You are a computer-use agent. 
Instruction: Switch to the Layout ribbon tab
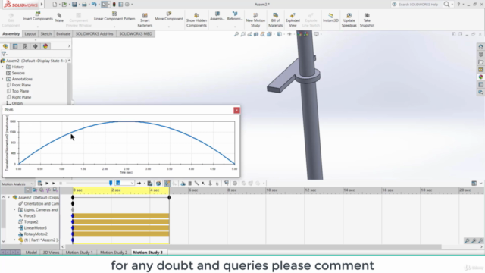pyautogui.click(x=30, y=33)
